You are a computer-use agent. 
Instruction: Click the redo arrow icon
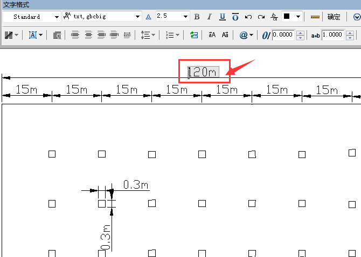(261, 17)
